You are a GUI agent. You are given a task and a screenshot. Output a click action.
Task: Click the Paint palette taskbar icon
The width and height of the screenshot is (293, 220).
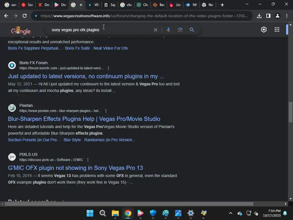pyautogui.click(x=166, y=213)
